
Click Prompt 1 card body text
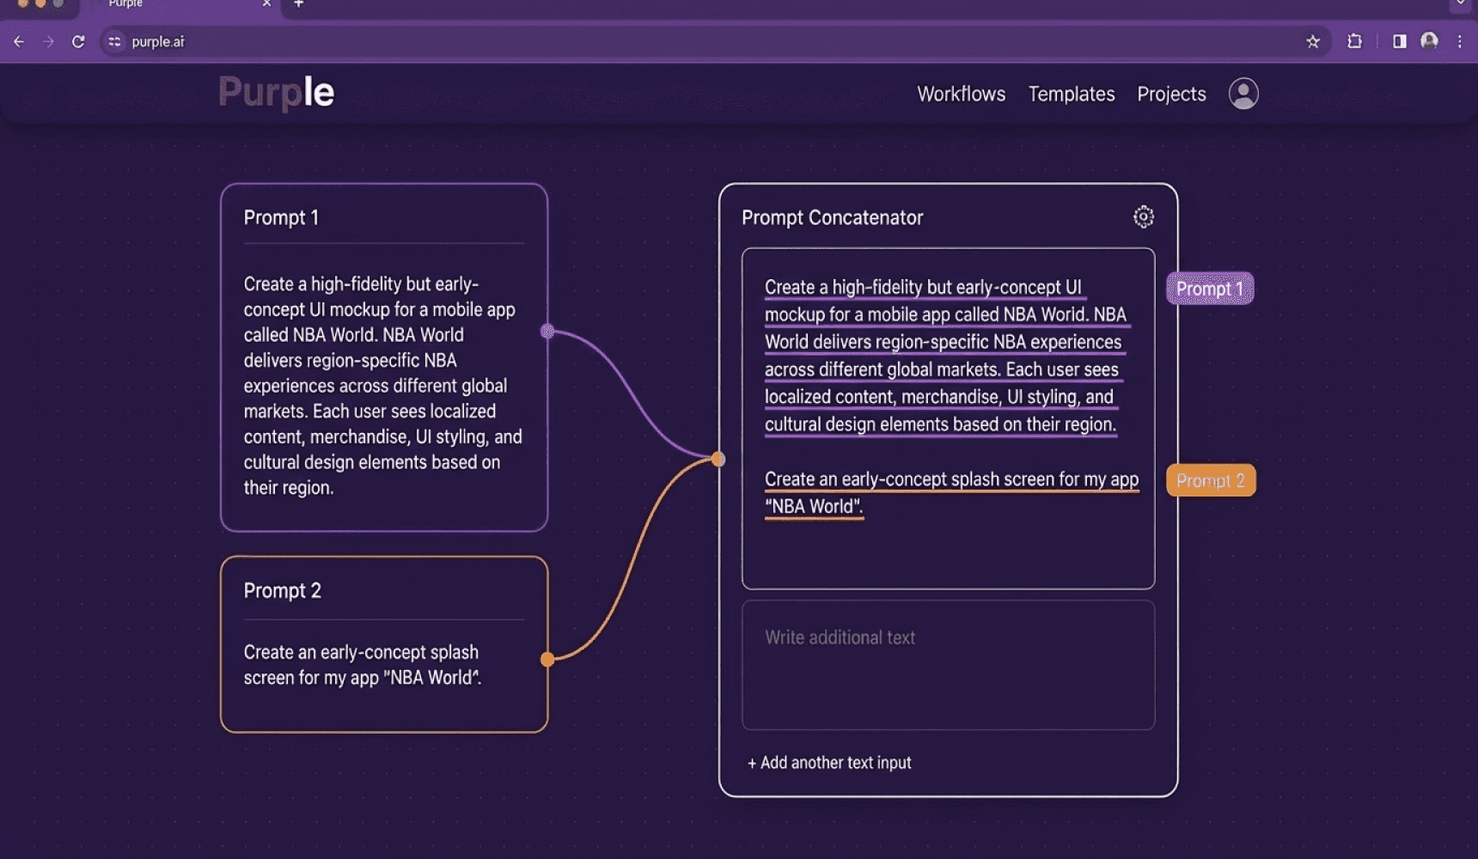pyautogui.click(x=382, y=386)
